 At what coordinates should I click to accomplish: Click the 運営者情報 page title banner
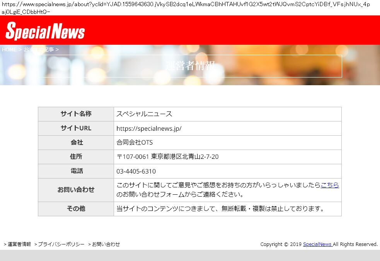pos(190,66)
